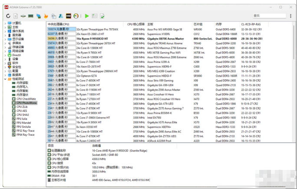Open the FPU SinJulia benchmark
The height and width of the screenshot is (189, 297).
pos(21,127)
